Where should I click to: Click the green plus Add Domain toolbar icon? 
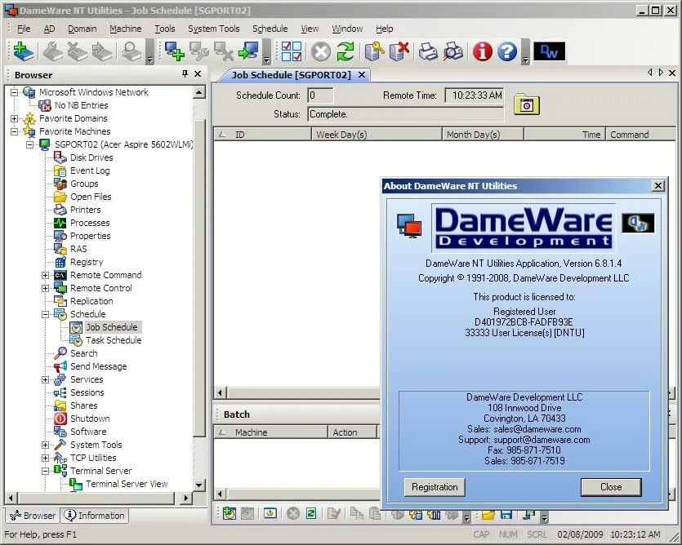click(23, 51)
